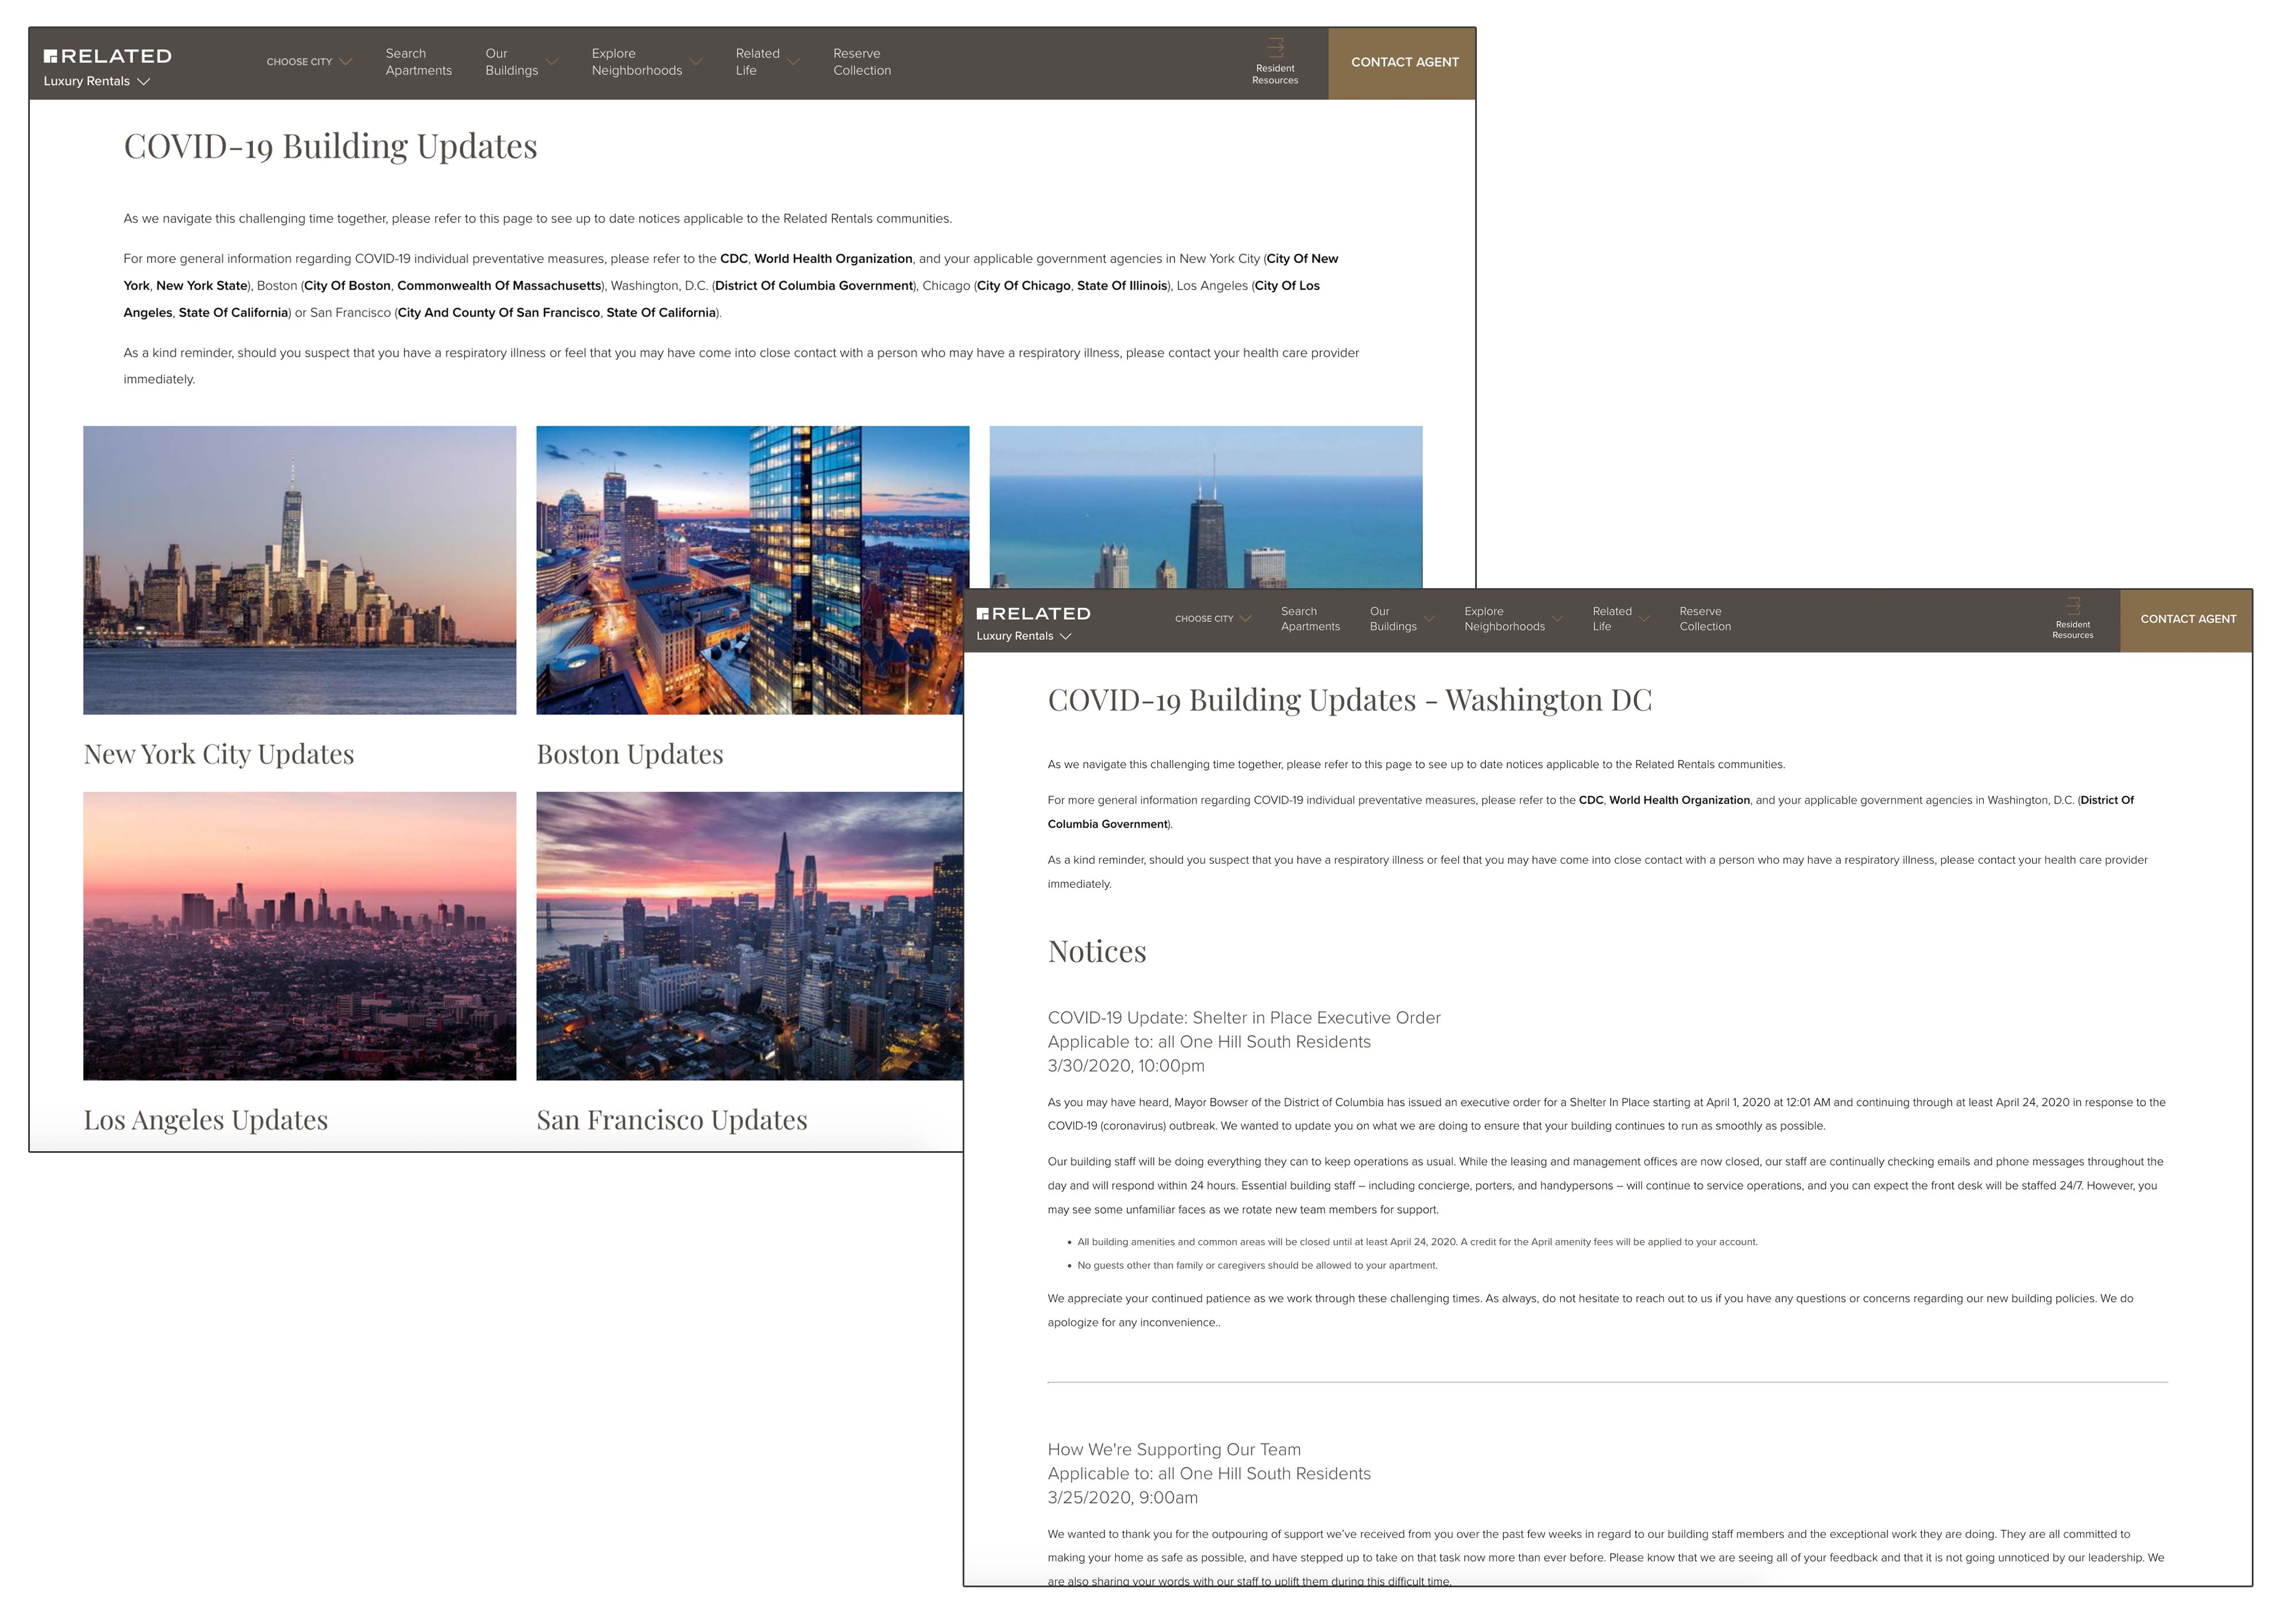Open San Francisco Updates heading
The width and height of the screenshot is (2296, 1624).
click(x=672, y=1120)
